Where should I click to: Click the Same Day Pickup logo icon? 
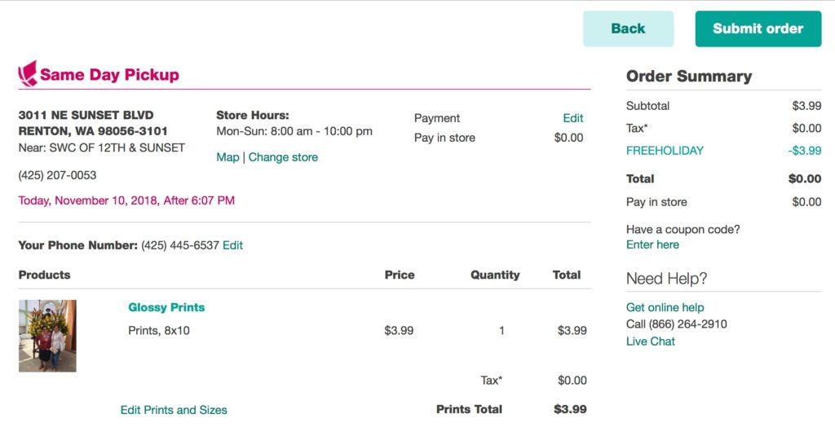pos(28,74)
